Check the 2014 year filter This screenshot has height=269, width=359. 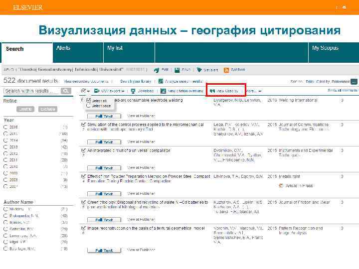click(5, 140)
